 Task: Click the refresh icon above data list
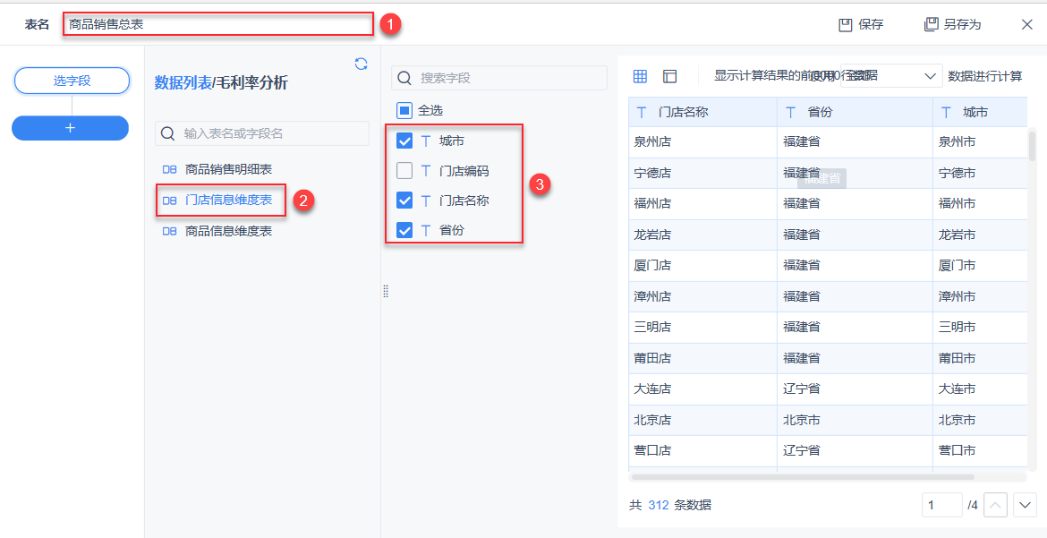click(x=361, y=64)
